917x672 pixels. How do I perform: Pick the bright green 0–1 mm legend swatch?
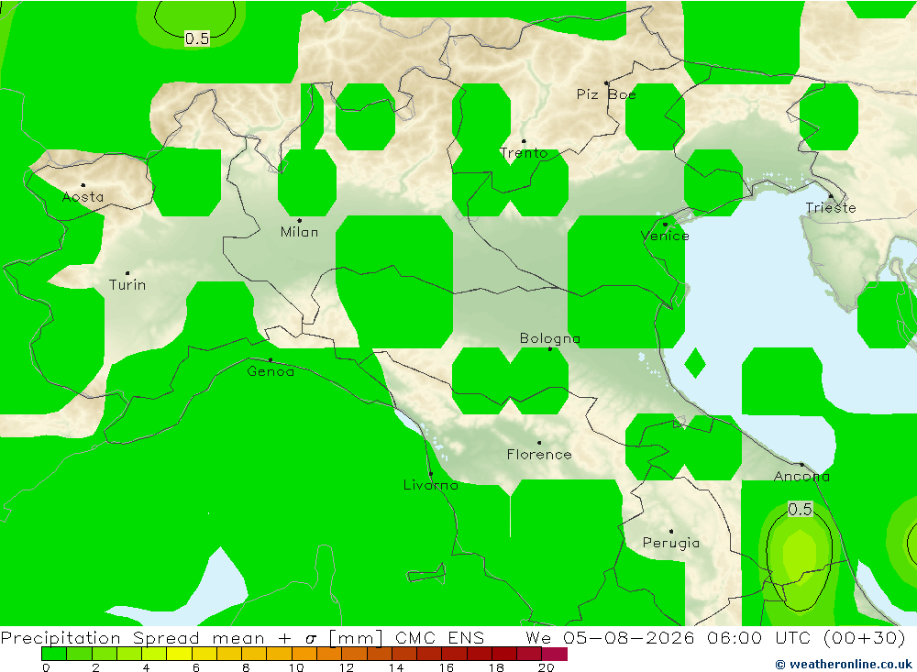tap(54, 654)
